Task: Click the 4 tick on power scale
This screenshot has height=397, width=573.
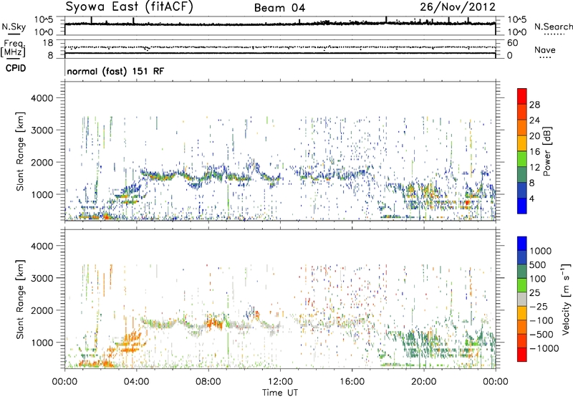Action: [x=531, y=199]
